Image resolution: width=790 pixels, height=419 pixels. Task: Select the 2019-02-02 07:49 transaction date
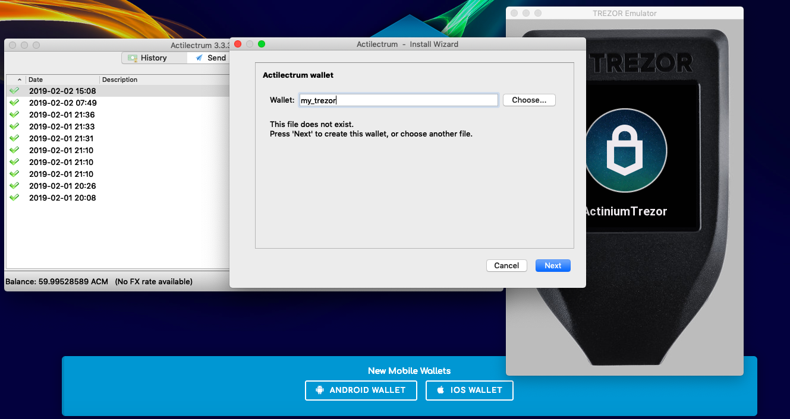coord(62,103)
